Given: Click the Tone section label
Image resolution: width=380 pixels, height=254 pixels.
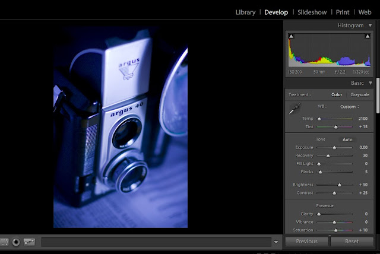Looking at the screenshot, I should pyautogui.click(x=321, y=139).
